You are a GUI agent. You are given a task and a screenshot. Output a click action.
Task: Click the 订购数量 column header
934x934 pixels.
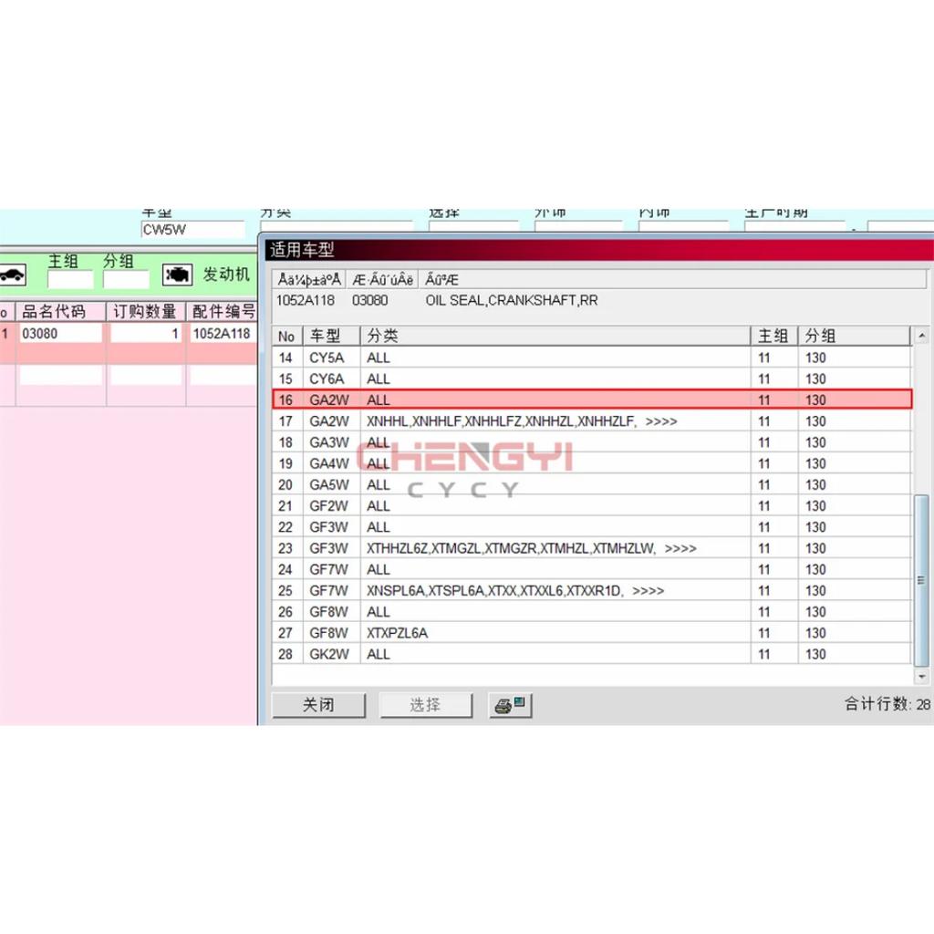point(146,312)
